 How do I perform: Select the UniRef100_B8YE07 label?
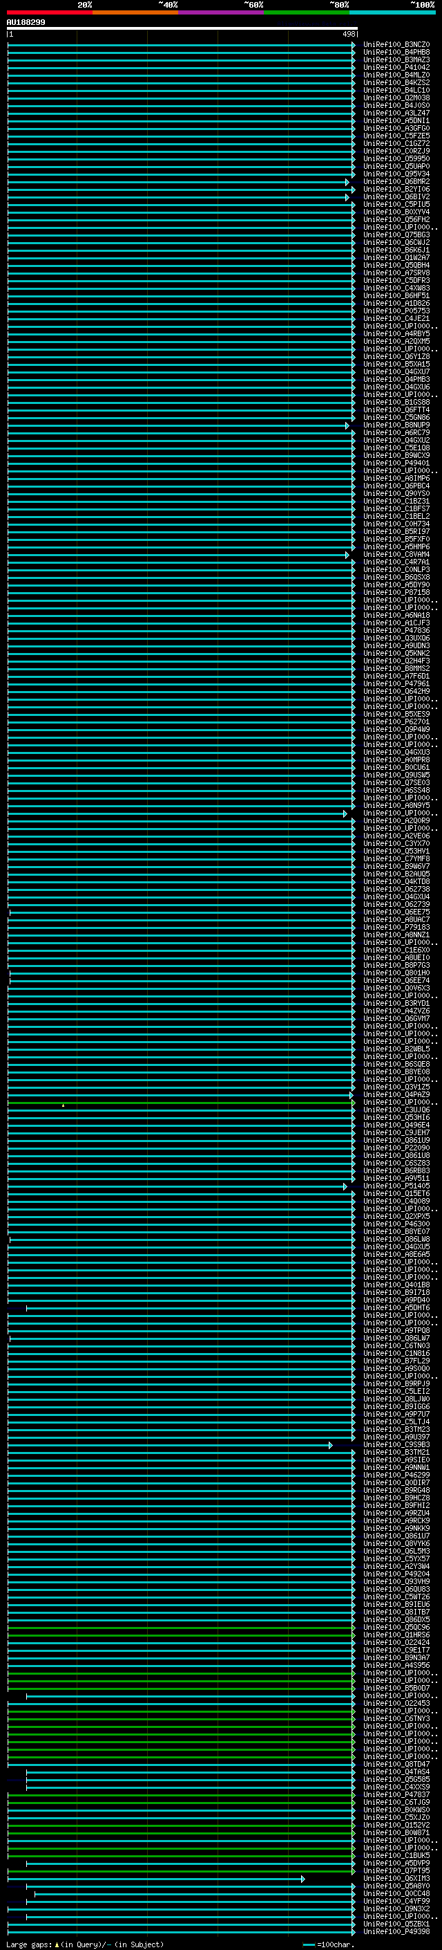[x=396, y=1231]
